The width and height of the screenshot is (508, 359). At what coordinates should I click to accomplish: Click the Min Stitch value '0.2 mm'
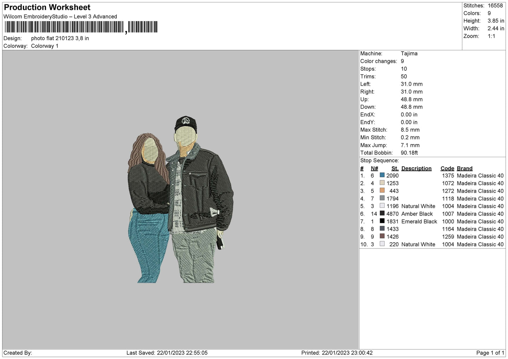coord(410,137)
